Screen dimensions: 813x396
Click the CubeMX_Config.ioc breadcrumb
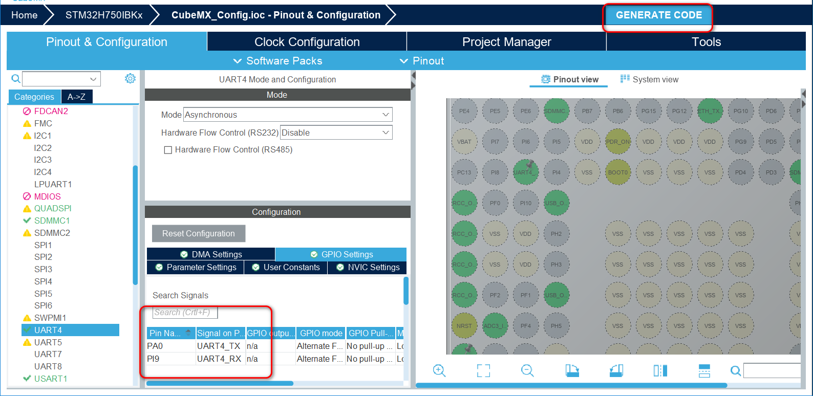276,15
